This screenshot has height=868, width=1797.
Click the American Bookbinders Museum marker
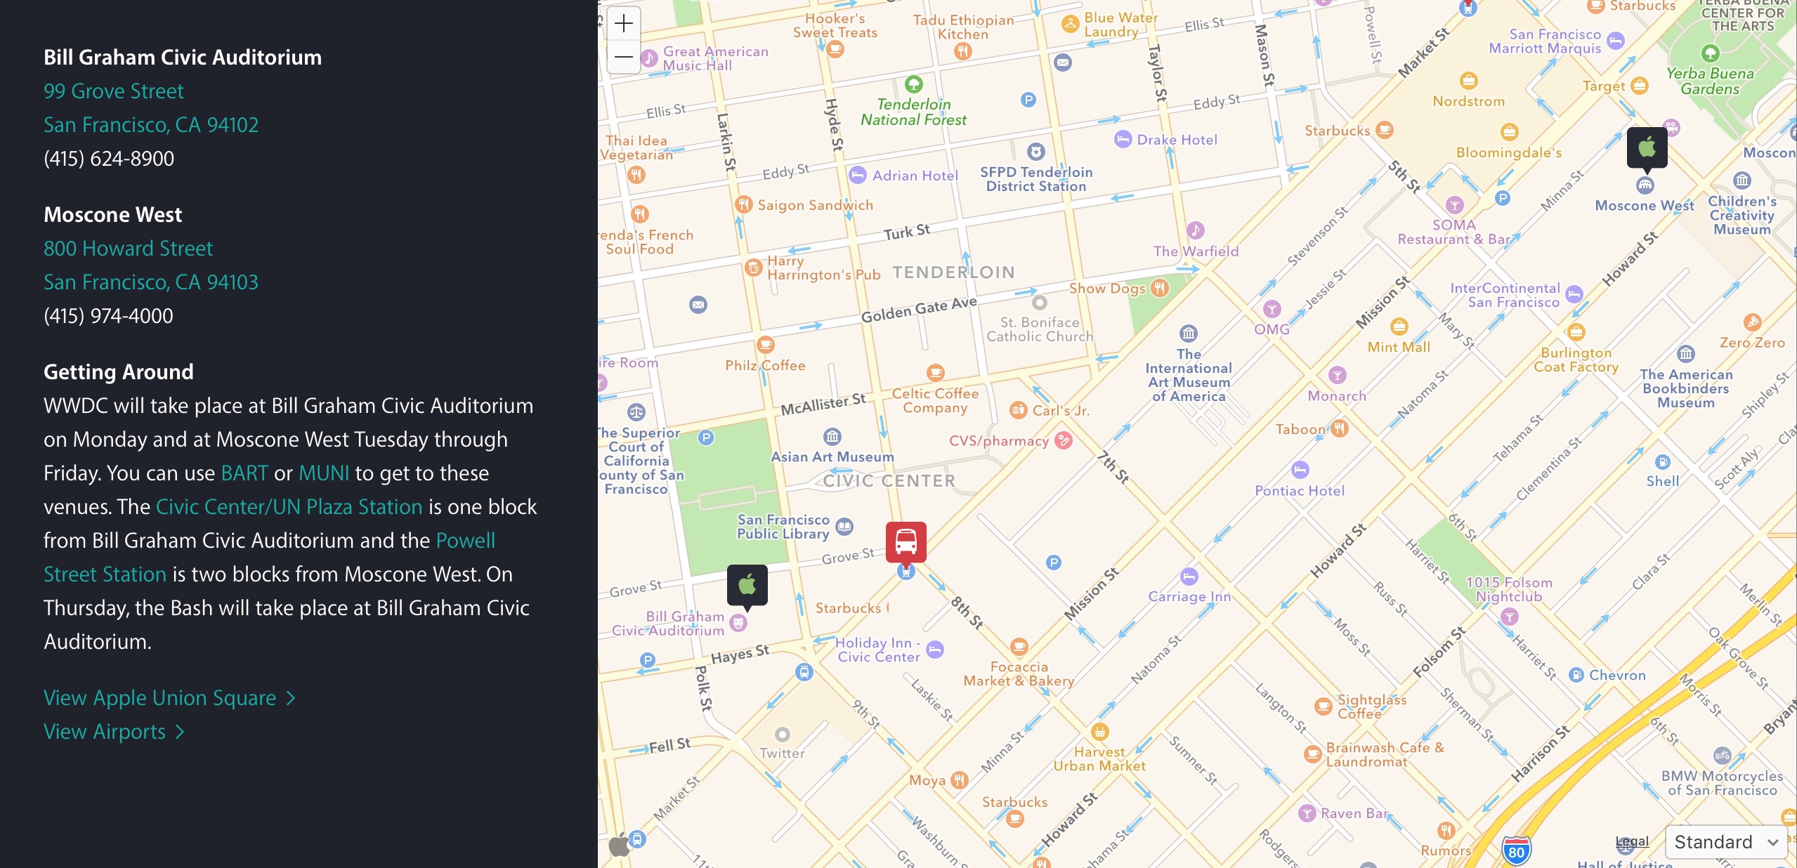click(x=1686, y=354)
